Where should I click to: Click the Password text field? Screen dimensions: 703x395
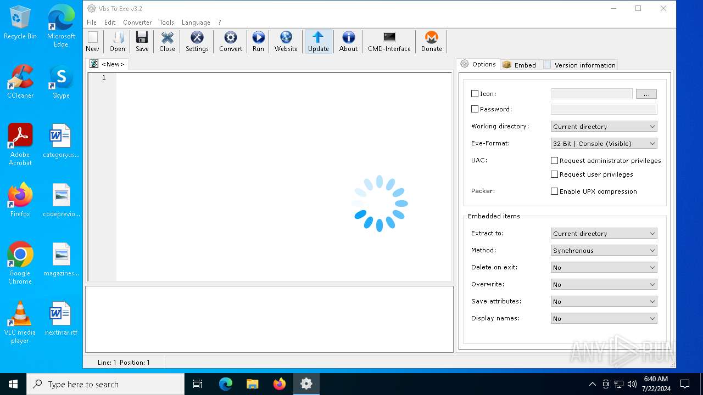point(604,109)
